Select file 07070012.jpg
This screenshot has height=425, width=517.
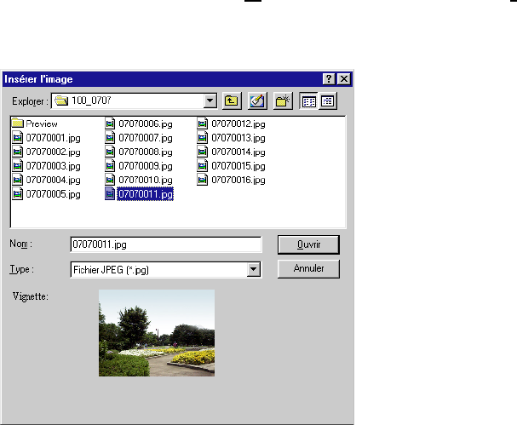click(x=232, y=123)
